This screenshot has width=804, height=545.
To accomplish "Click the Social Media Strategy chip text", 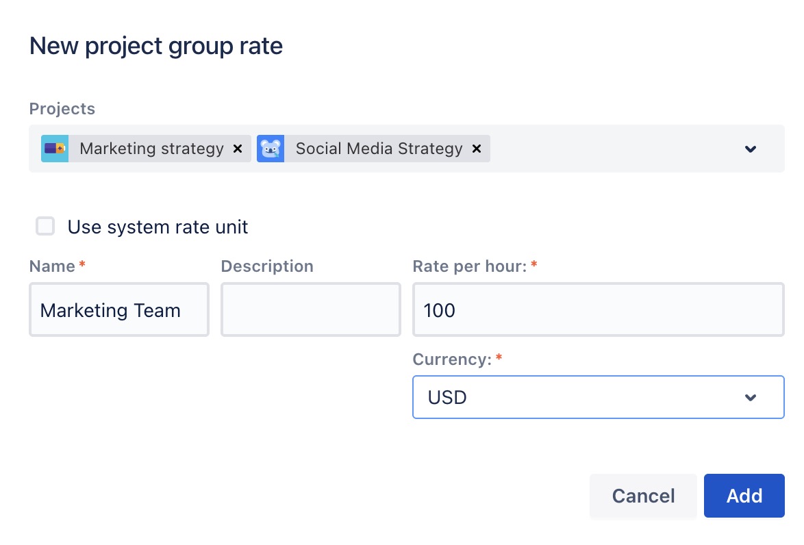I will [x=379, y=149].
